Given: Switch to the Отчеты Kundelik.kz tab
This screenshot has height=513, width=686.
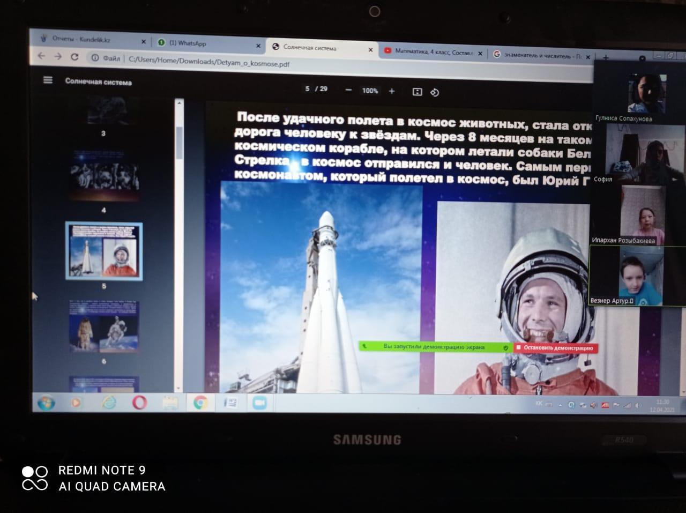Looking at the screenshot, I should click(80, 39).
